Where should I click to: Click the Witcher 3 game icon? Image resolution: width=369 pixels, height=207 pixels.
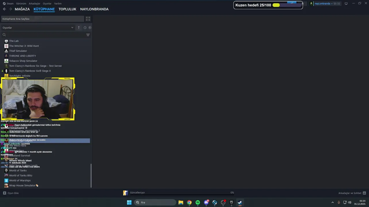point(6,46)
